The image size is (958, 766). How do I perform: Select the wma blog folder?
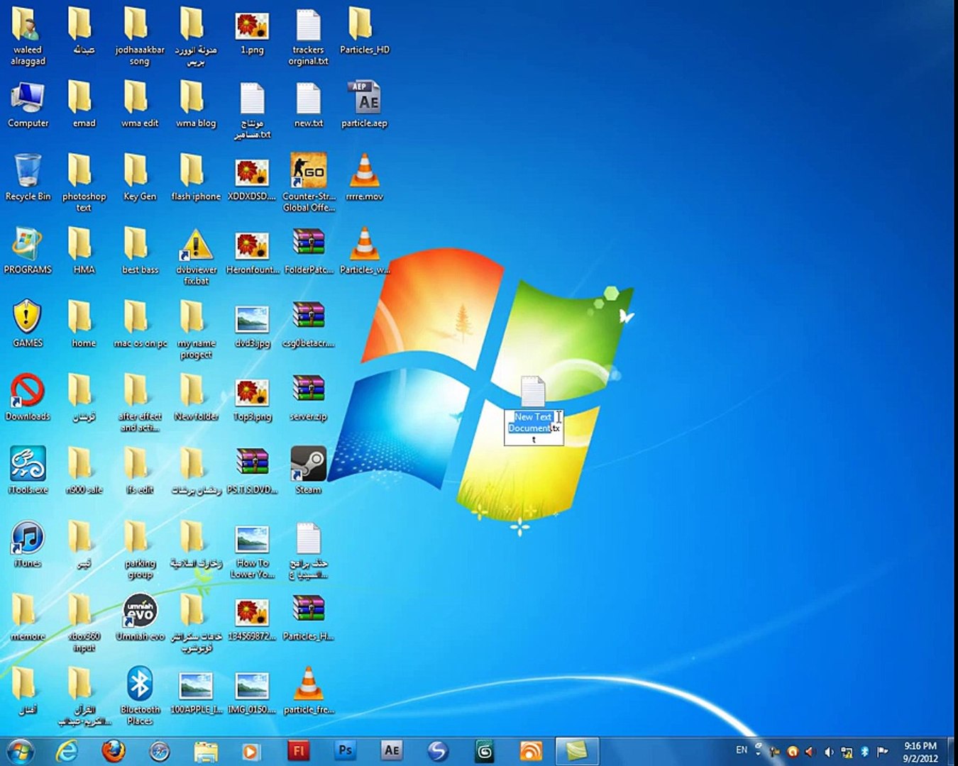(x=196, y=104)
